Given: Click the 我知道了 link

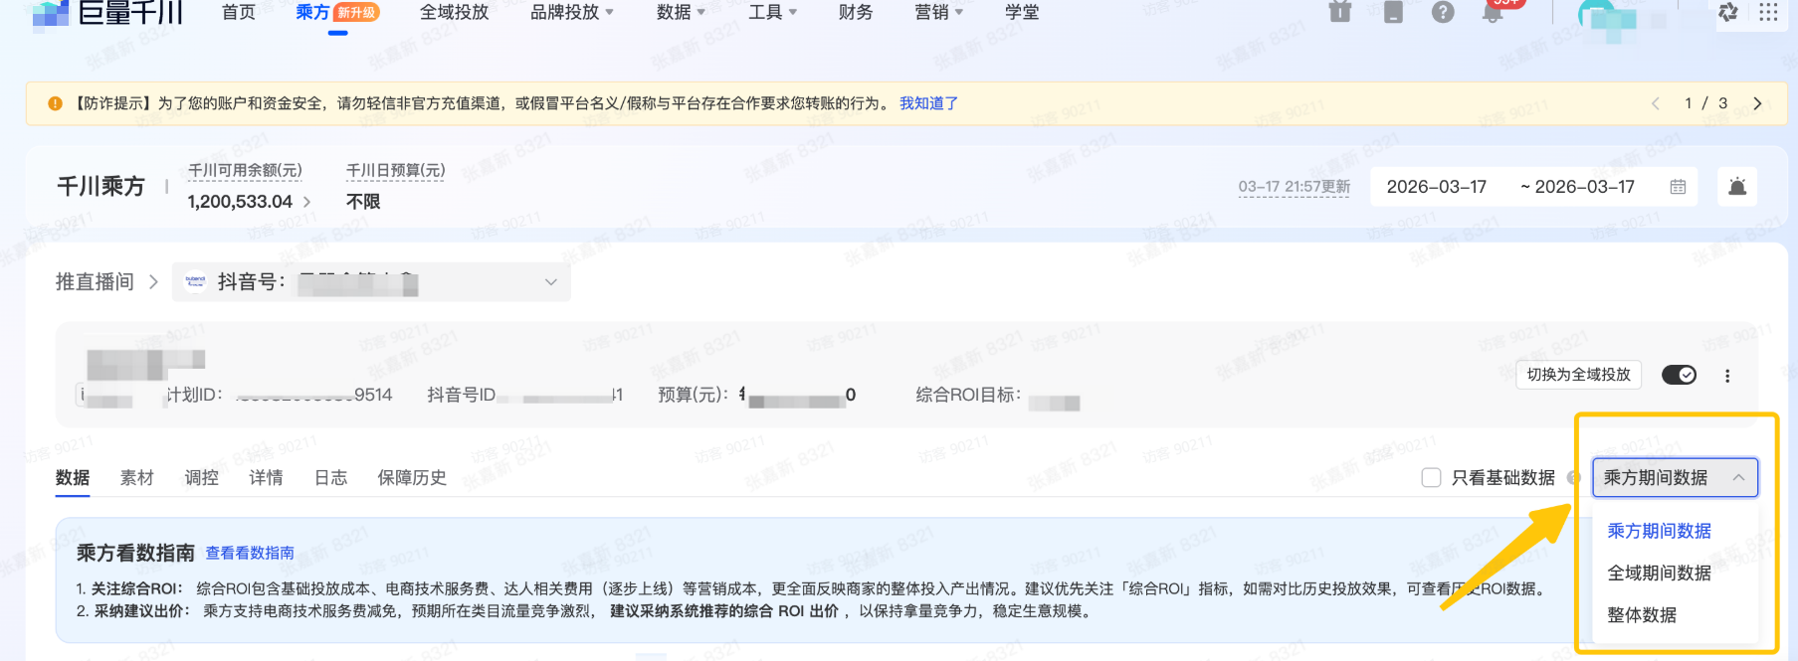Looking at the screenshot, I should (x=928, y=103).
